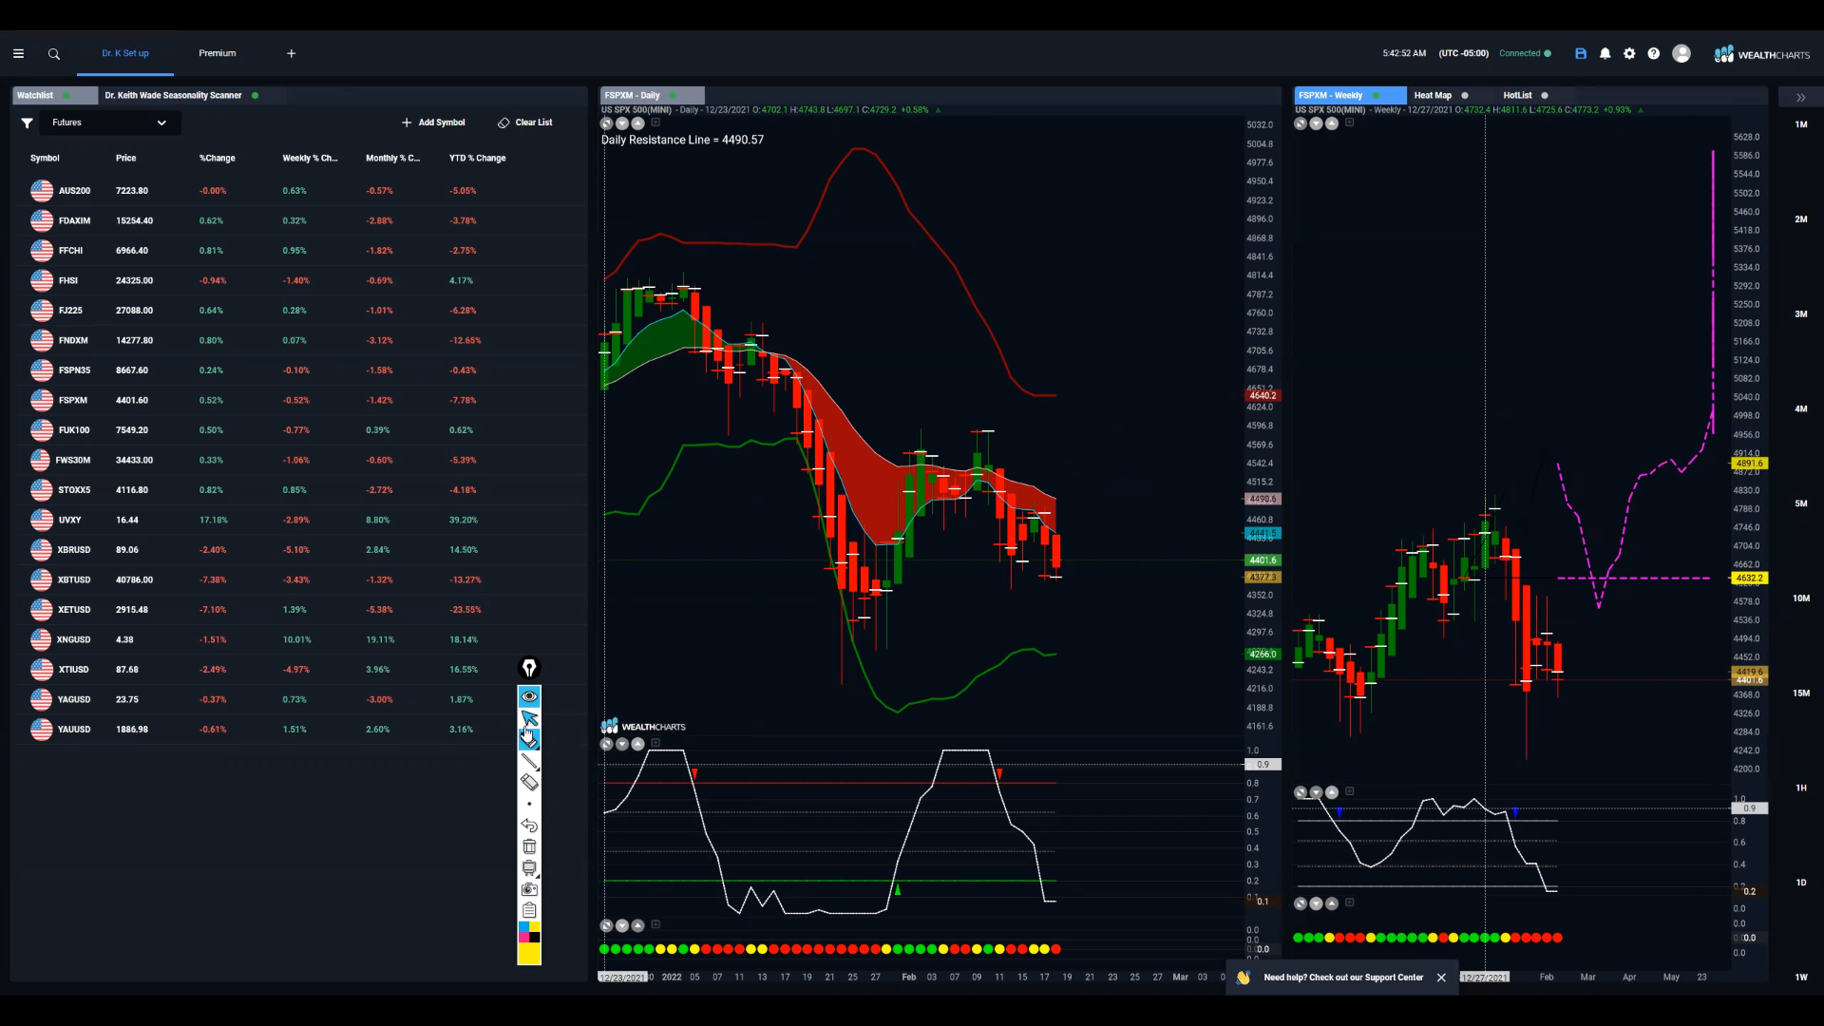Open the user profile avatar
Viewport: 1824px width, 1026px height.
coord(1681,54)
